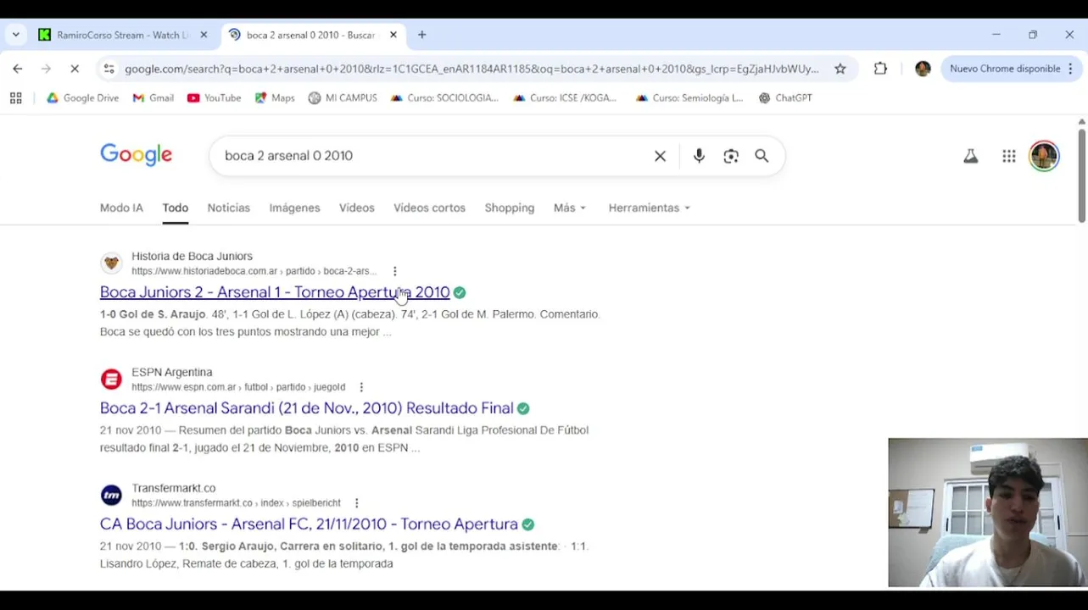Open Chrome three-dot menu

coord(1070,69)
